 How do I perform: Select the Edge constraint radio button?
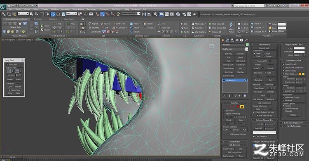point(264,53)
